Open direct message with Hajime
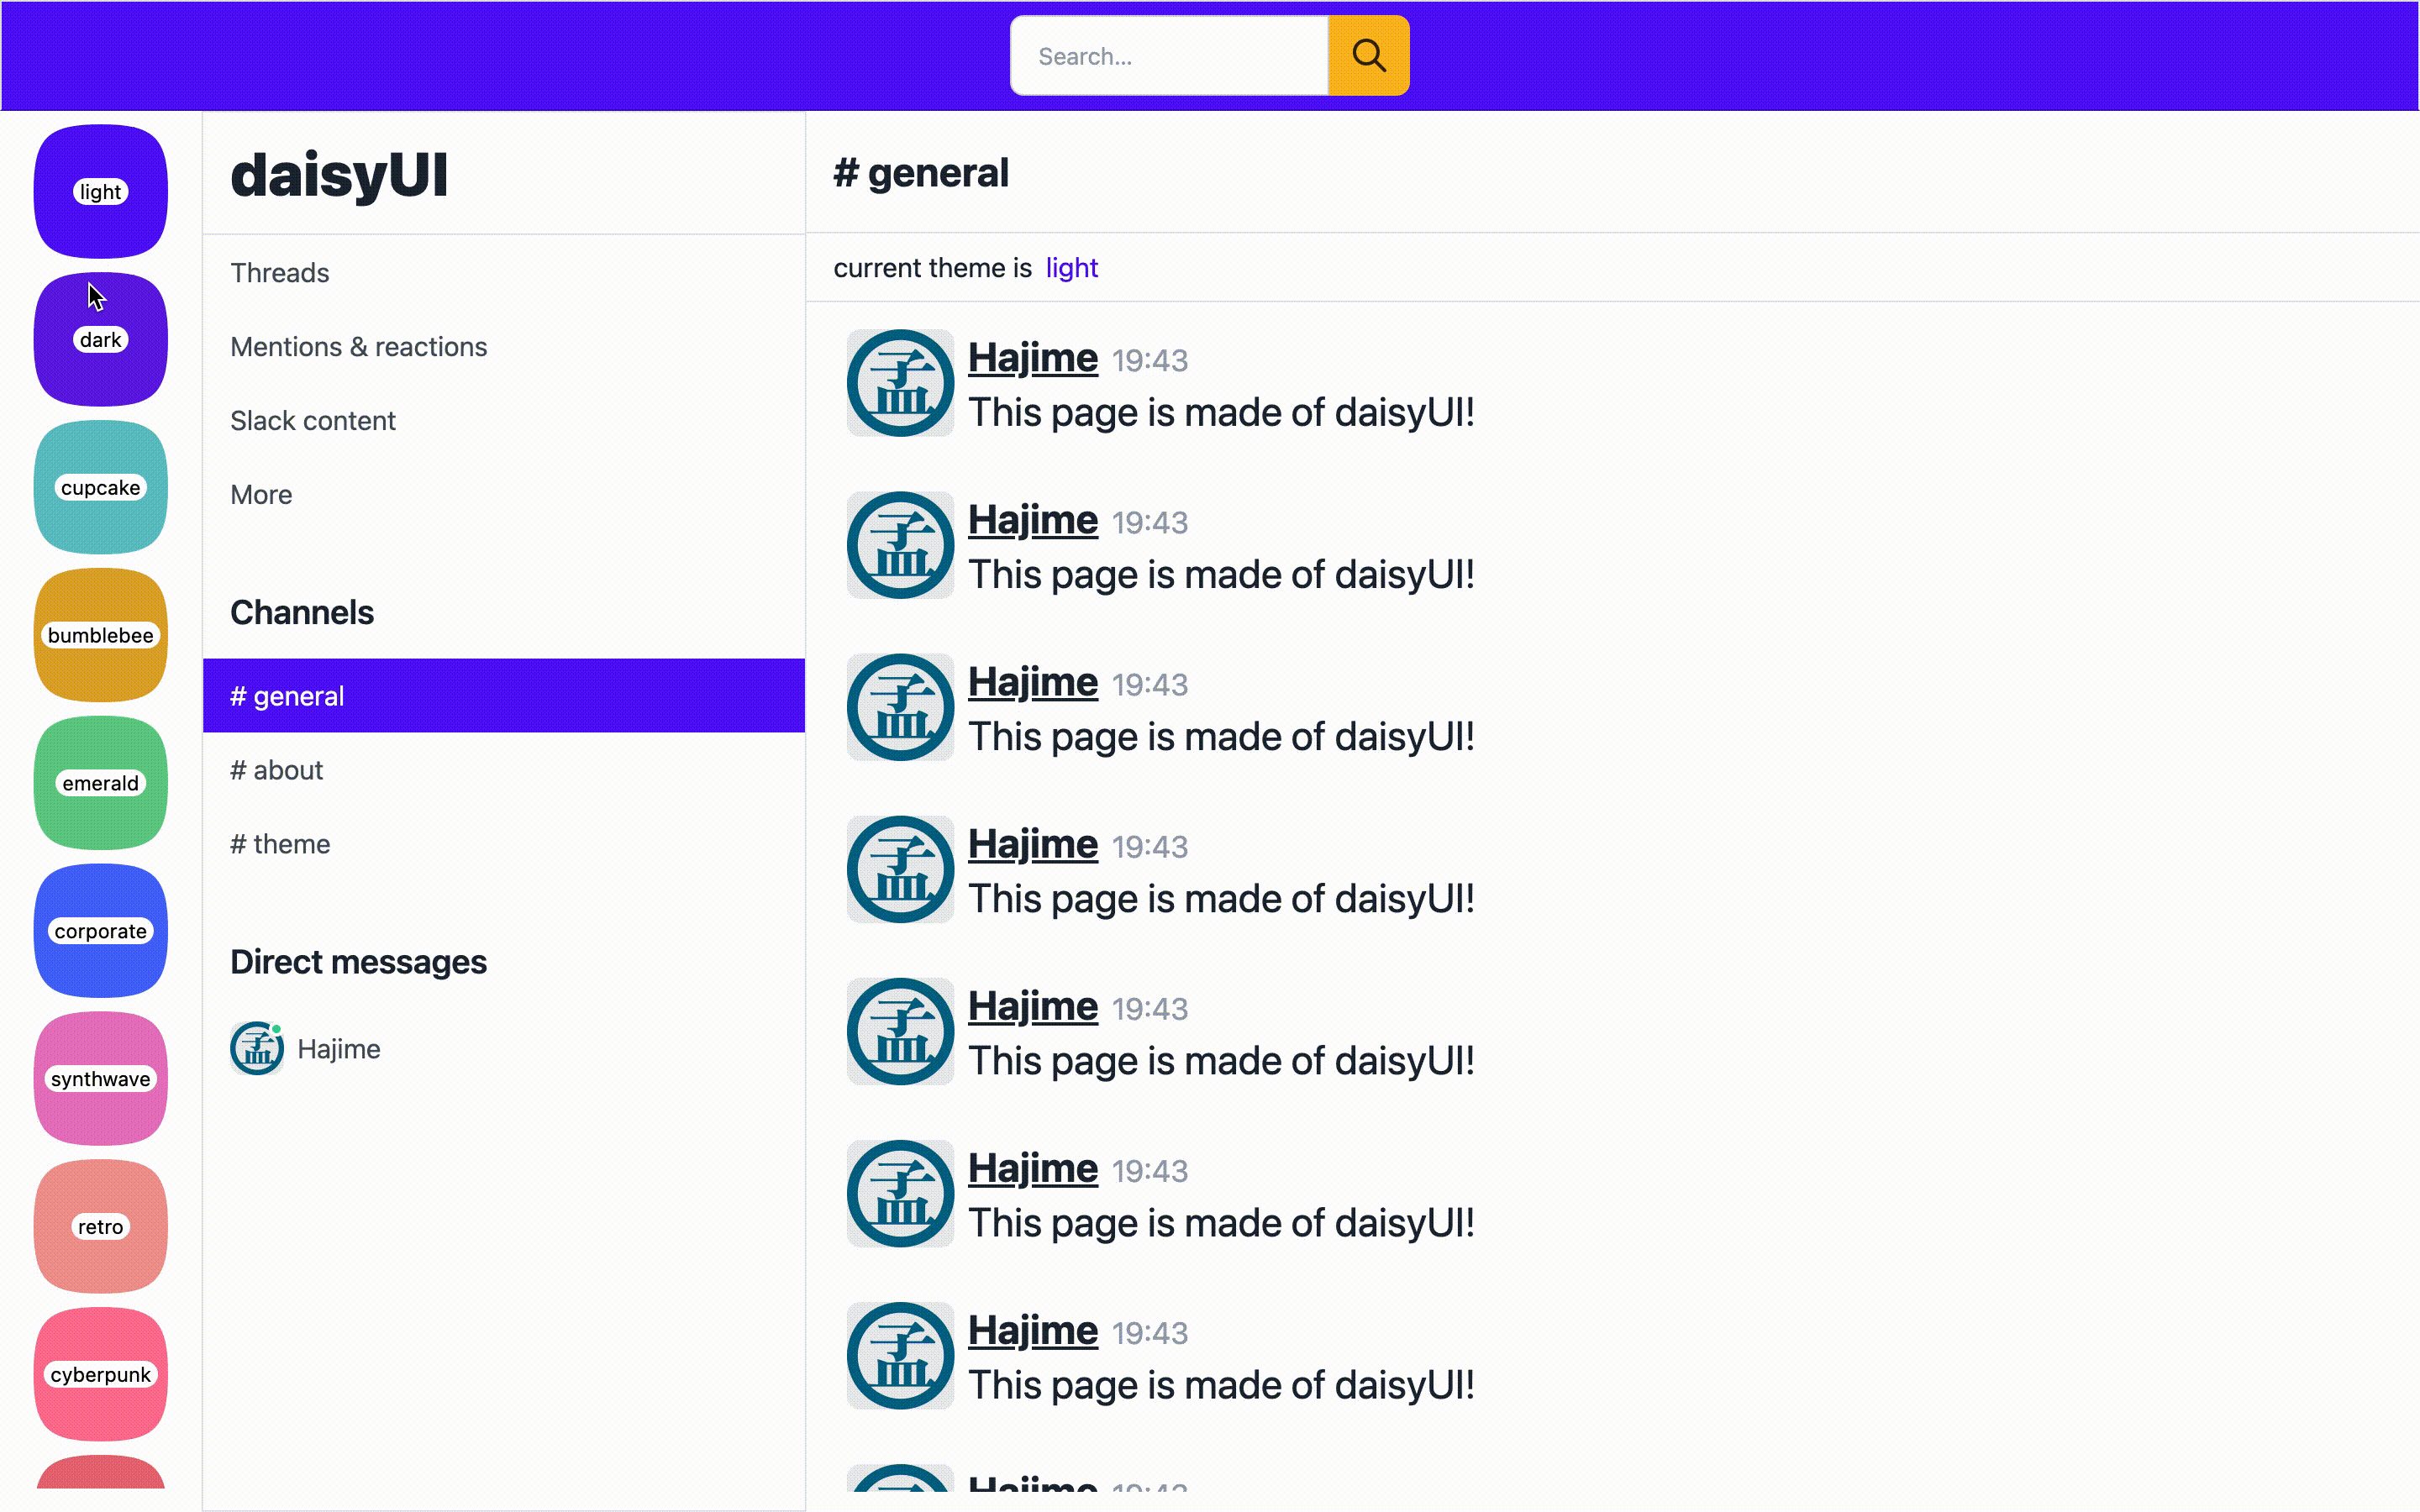Screen dimensions: 2420x1512 click(x=504, y=1049)
